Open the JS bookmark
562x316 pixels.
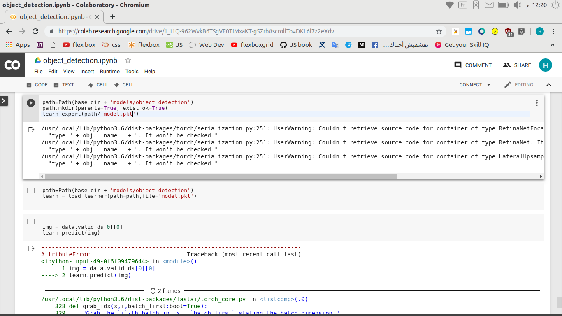[174, 45]
